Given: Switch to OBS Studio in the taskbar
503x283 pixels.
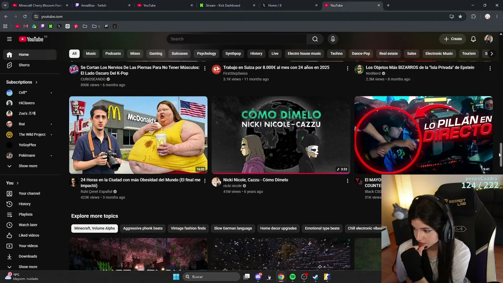Looking at the screenshot, I should click(304, 277).
